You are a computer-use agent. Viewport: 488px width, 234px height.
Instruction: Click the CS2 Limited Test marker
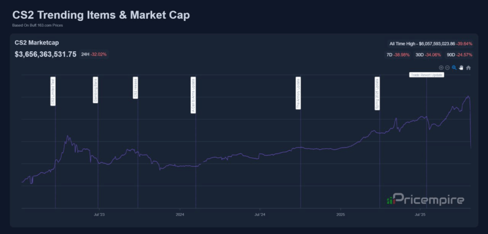click(53, 92)
